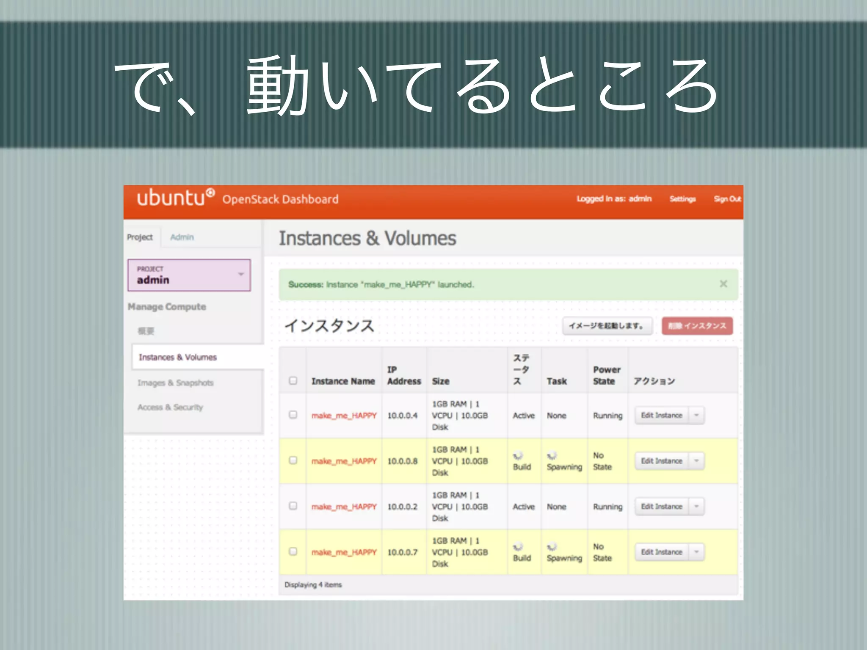Click Spawning spinner icon for 10.0.0.7

(552, 547)
